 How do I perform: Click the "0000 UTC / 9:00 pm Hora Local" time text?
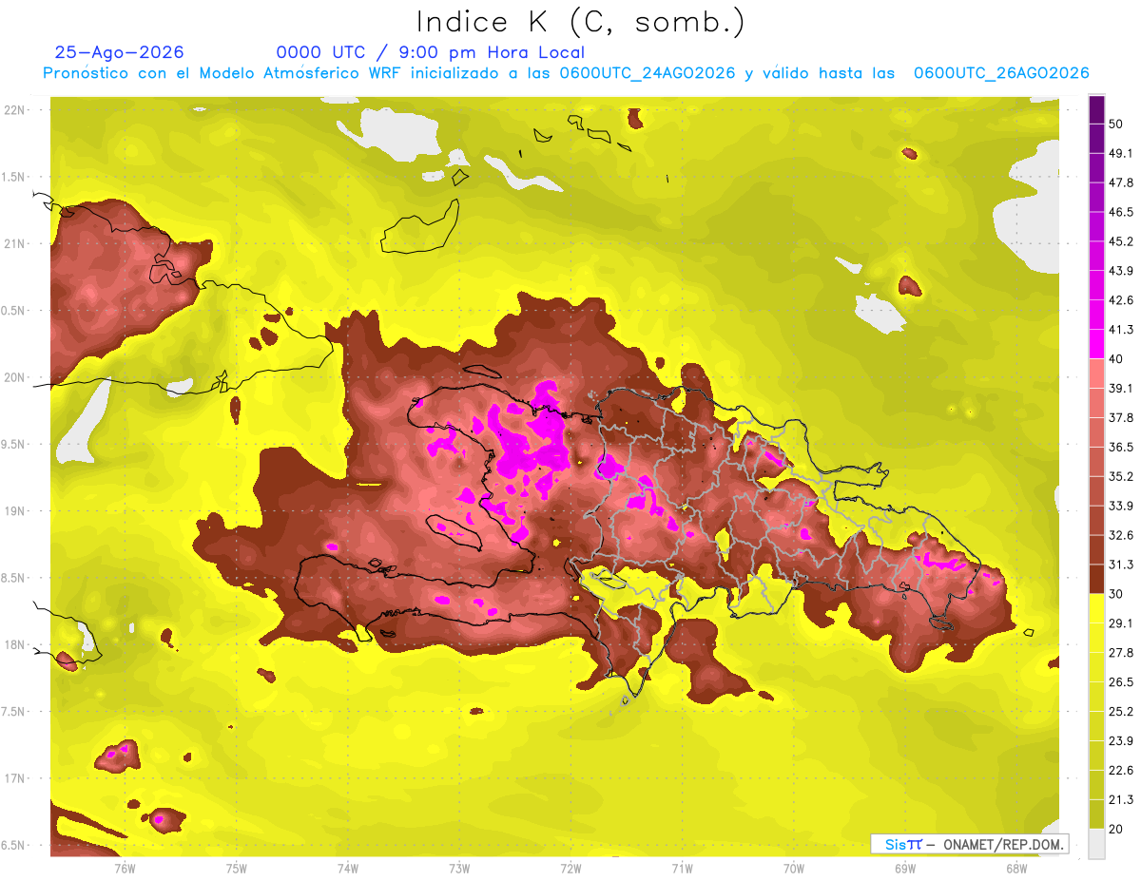point(430,52)
